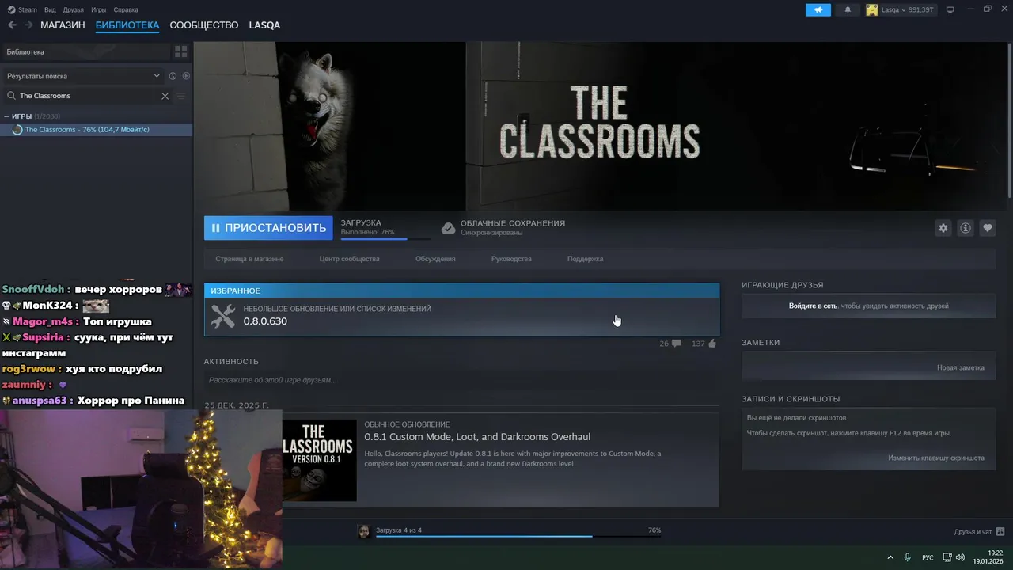Click the thumbs-up showing 137

point(712,344)
